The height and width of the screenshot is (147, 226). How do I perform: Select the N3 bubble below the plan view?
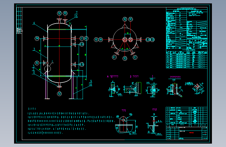(x=125, y=58)
